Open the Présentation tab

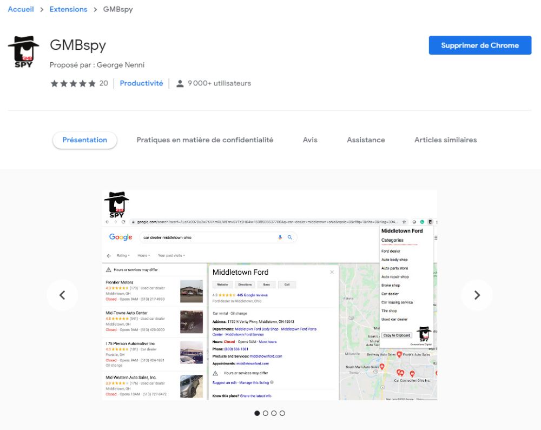(84, 140)
